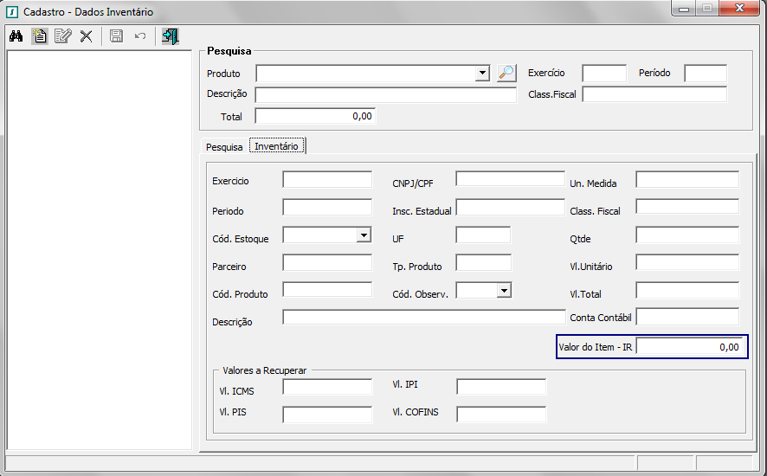Viewport: 767px width, 476px height.
Task: Click the Vl. COFINS input field
Action: point(501,414)
